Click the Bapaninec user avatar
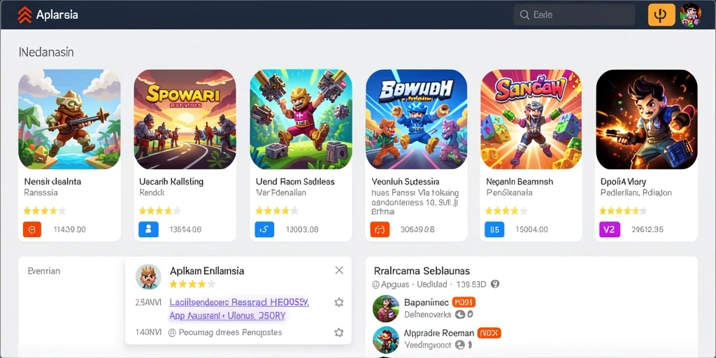 (x=386, y=308)
